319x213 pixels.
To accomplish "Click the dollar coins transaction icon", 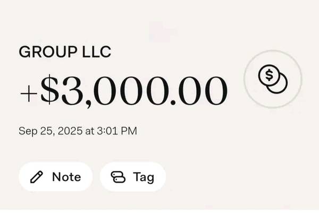I will click(x=273, y=80).
